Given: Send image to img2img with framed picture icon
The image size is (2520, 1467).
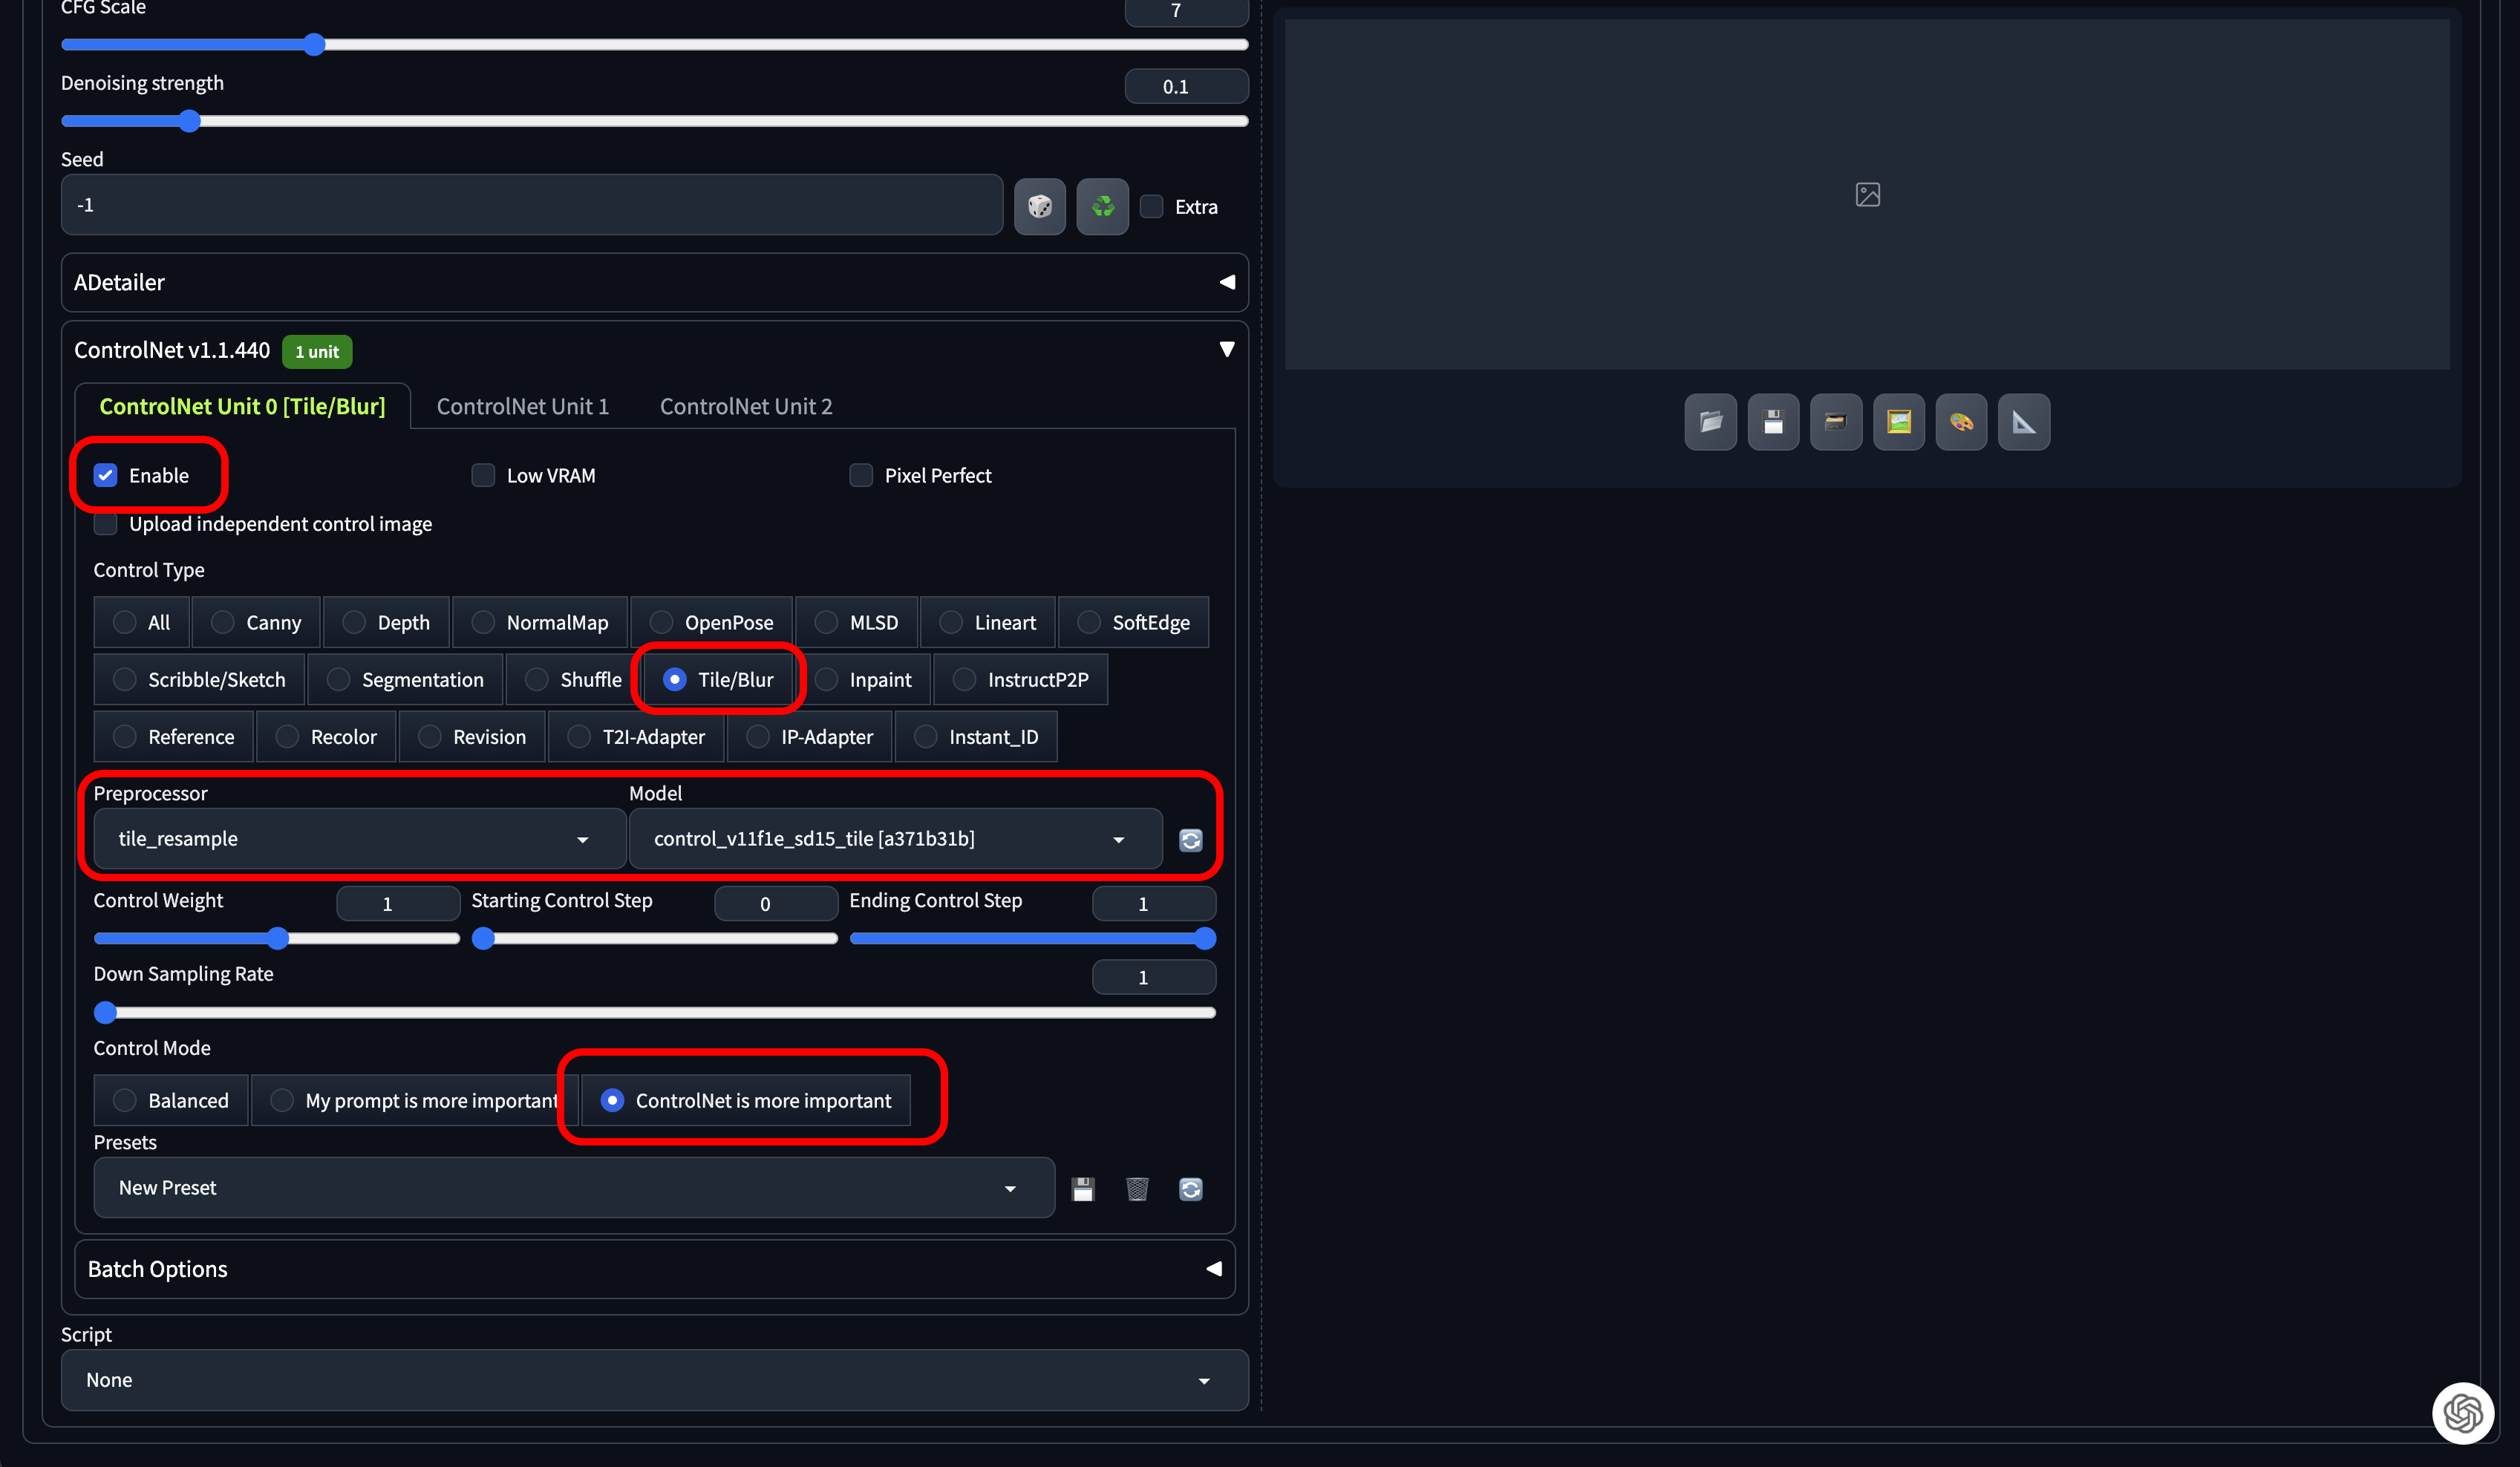Looking at the screenshot, I should point(1898,422).
